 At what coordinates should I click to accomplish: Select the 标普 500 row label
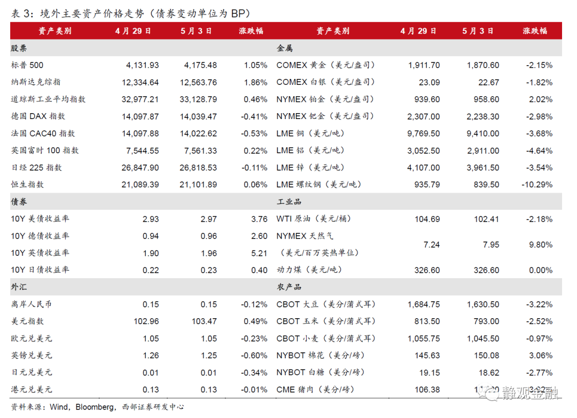[27, 65]
